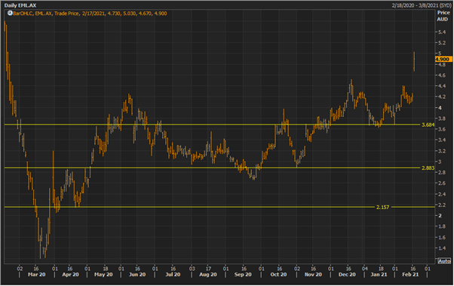Select the 3.684 horizontal line label
This screenshot has width=454, height=286.
(x=428, y=125)
